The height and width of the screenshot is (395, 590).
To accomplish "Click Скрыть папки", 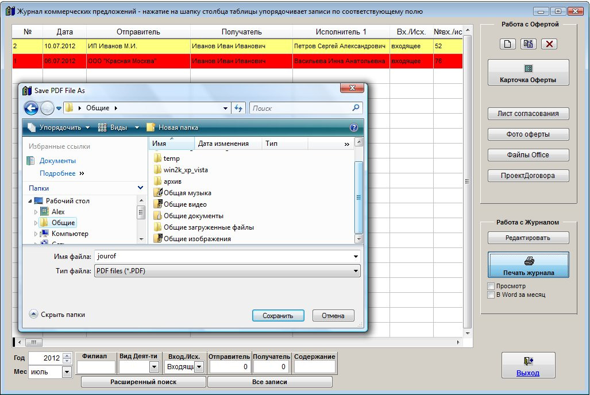I will click(x=57, y=315).
